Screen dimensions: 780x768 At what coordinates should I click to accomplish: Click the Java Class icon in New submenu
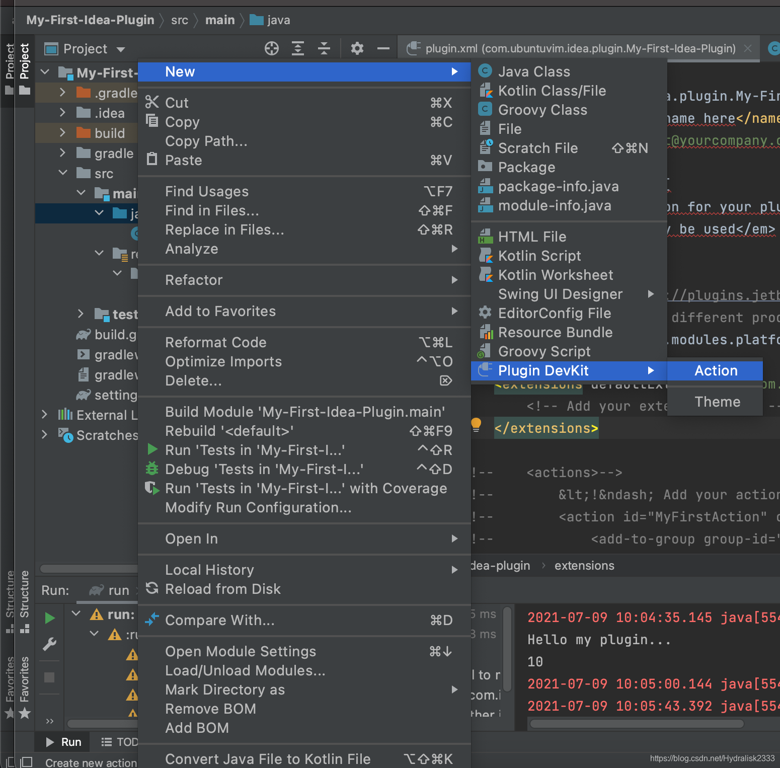(485, 71)
